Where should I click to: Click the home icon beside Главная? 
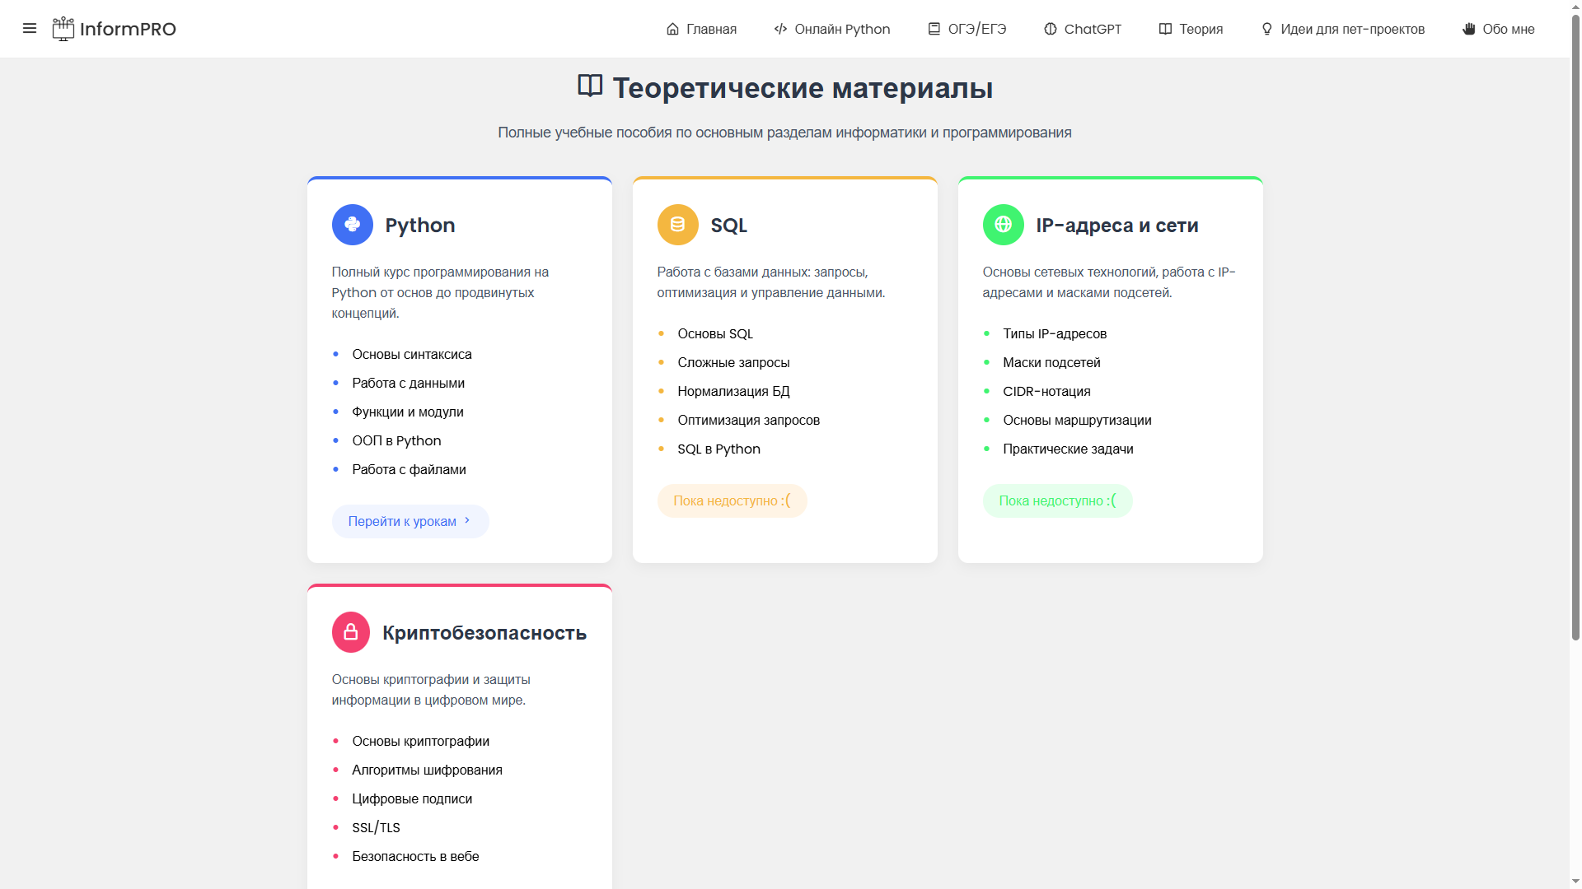[672, 29]
